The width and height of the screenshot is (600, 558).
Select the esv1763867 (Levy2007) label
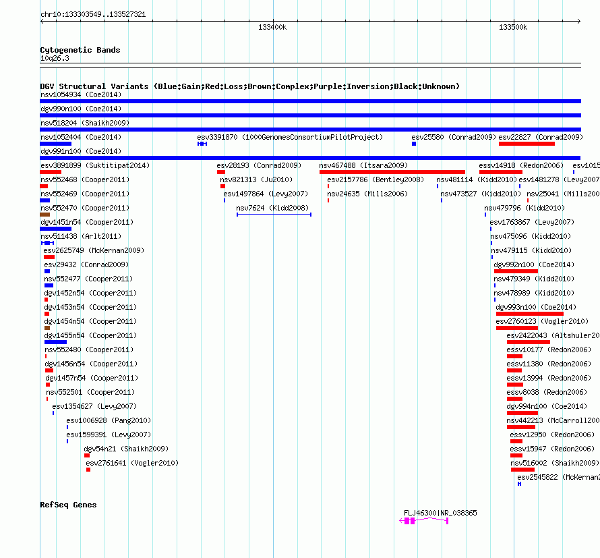click(532, 222)
